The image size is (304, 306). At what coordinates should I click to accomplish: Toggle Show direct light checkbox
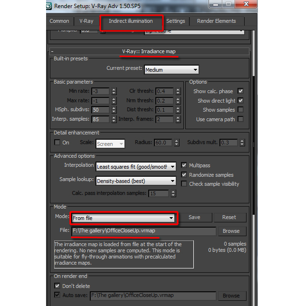pos(240,101)
